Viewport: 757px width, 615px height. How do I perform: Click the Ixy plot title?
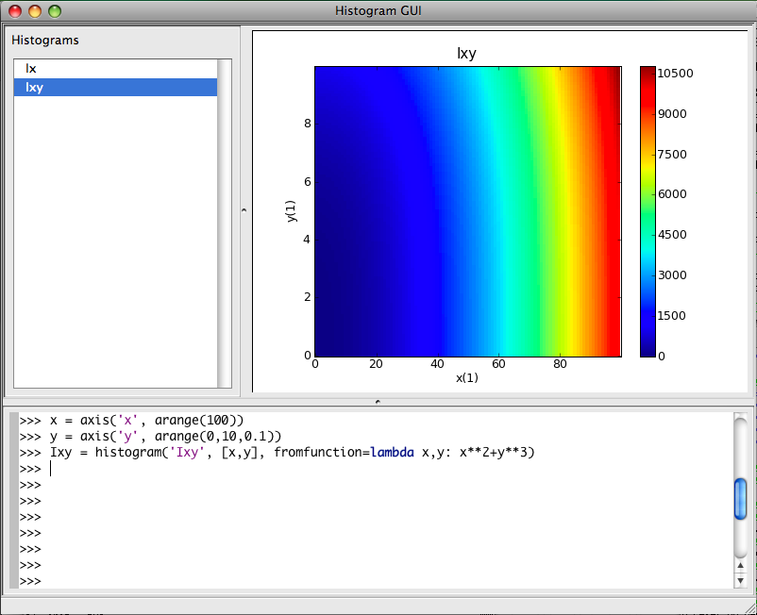pos(466,53)
